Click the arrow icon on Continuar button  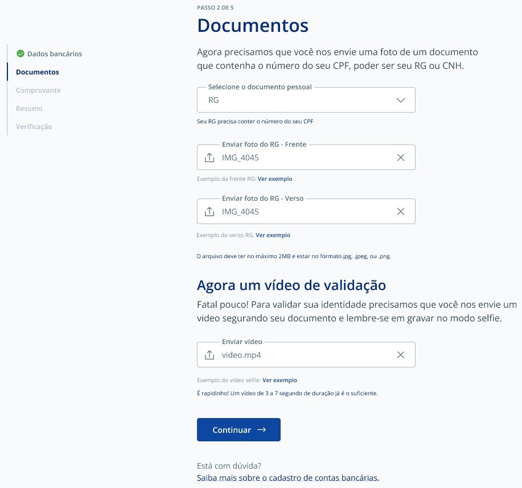point(262,430)
